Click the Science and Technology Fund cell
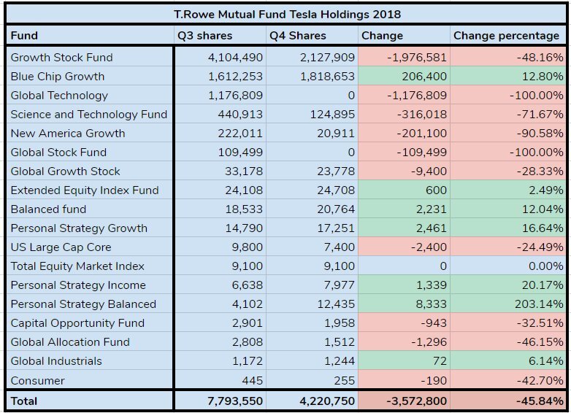The image size is (571, 413). (x=89, y=114)
